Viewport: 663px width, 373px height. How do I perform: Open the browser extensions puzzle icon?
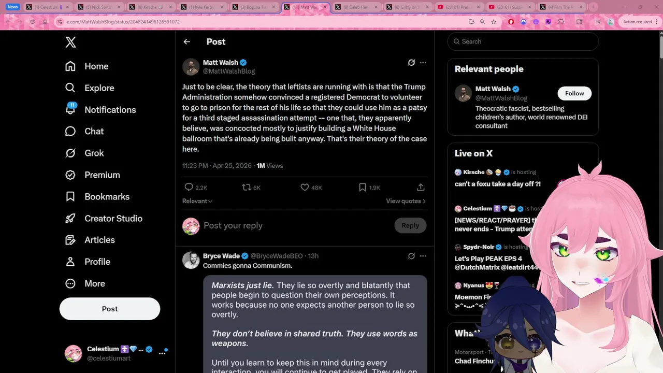tap(561, 22)
